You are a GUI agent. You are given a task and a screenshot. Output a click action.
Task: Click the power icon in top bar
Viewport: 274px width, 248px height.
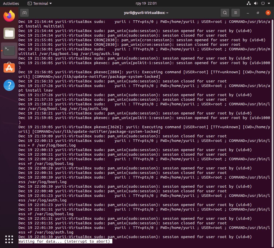pos(262,3)
